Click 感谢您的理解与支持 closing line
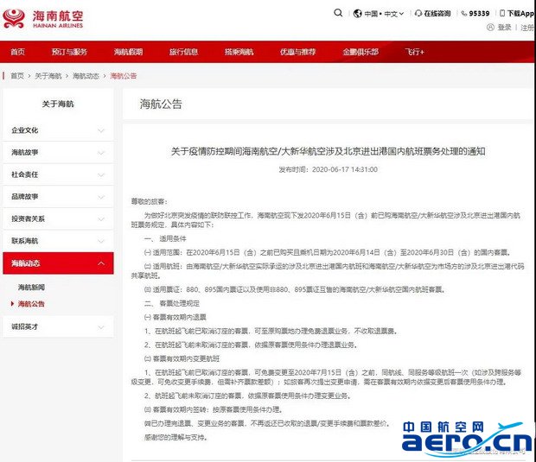536x462 pixels. pos(175,437)
